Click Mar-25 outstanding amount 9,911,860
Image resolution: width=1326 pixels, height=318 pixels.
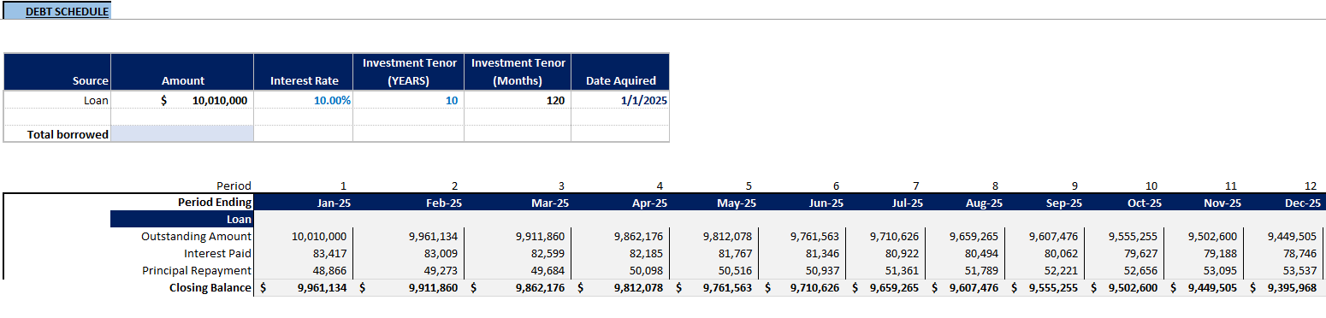pyautogui.click(x=518, y=236)
